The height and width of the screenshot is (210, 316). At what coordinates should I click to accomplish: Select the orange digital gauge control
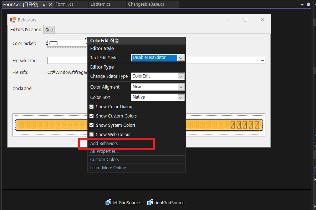pyautogui.click(x=139, y=125)
